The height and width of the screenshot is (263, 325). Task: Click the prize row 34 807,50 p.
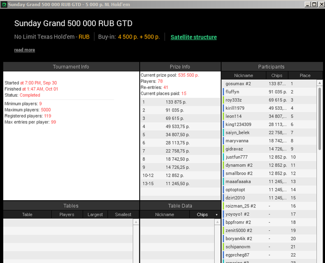coord(180,135)
